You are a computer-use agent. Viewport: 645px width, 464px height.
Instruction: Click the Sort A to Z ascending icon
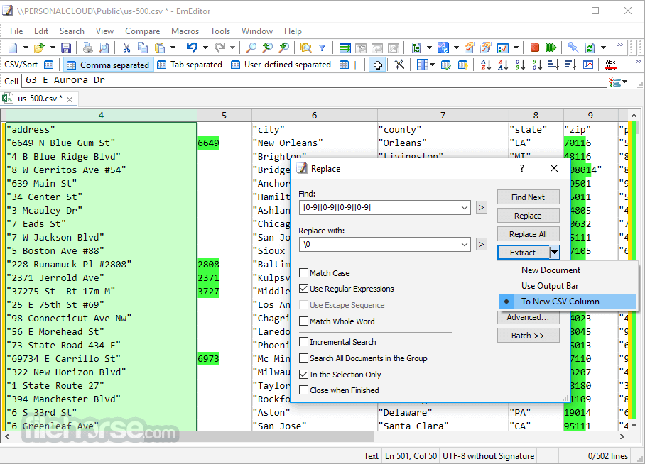[485, 64]
